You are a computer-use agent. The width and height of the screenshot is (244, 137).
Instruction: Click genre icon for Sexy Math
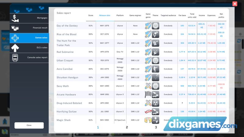(148, 86)
